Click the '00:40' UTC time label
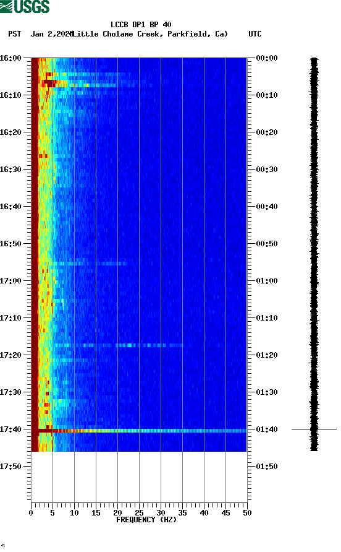 pyautogui.click(x=267, y=207)
